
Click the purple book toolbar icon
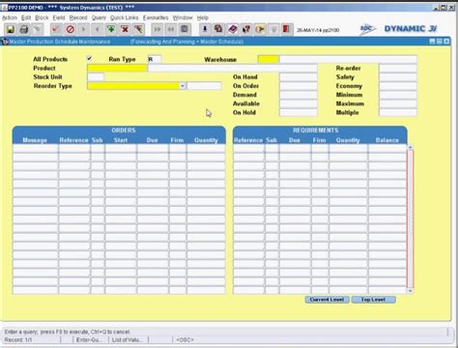pyautogui.click(x=232, y=30)
